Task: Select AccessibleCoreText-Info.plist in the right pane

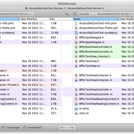Action: coord(98,23)
